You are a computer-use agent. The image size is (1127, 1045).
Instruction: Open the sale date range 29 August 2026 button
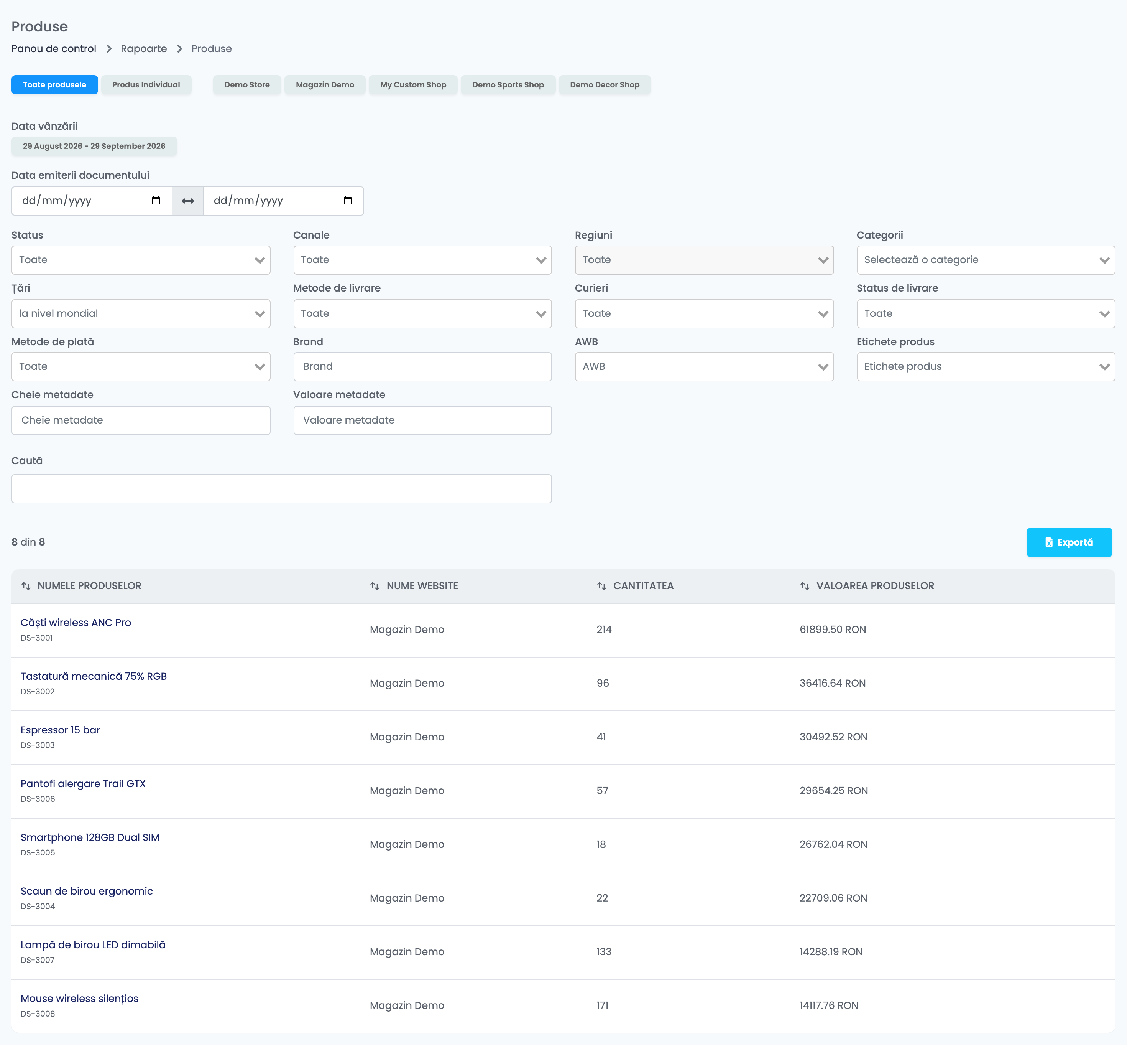94,146
